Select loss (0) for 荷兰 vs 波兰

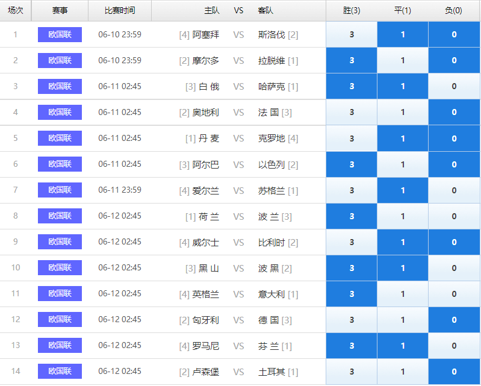tap(454, 216)
